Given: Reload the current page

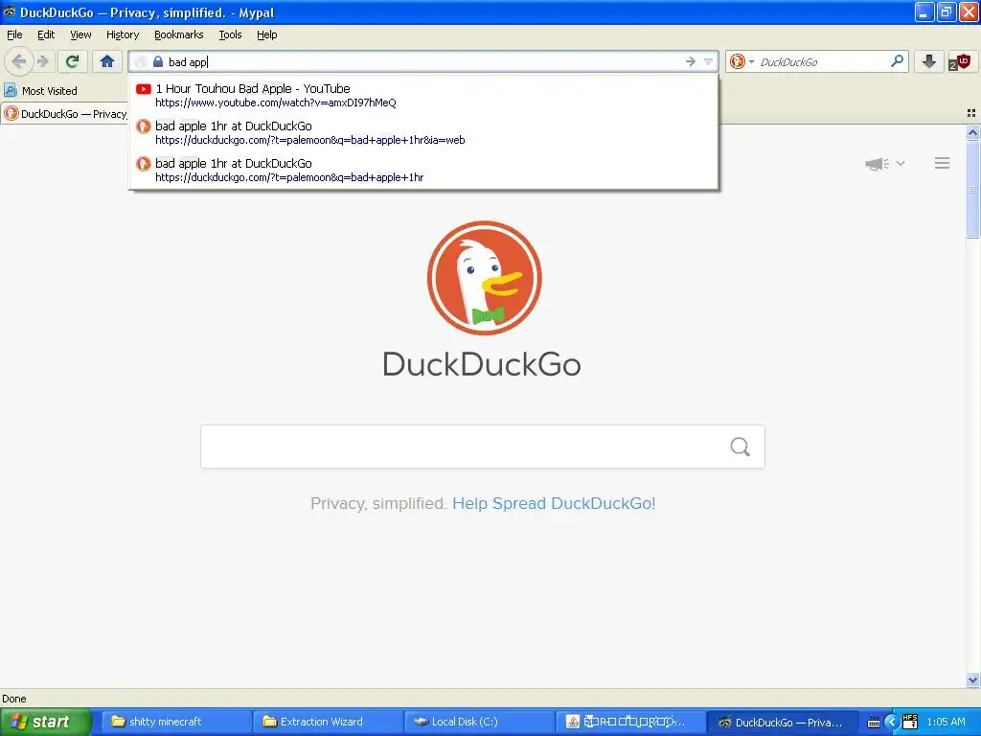Looking at the screenshot, I should click(x=72, y=61).
